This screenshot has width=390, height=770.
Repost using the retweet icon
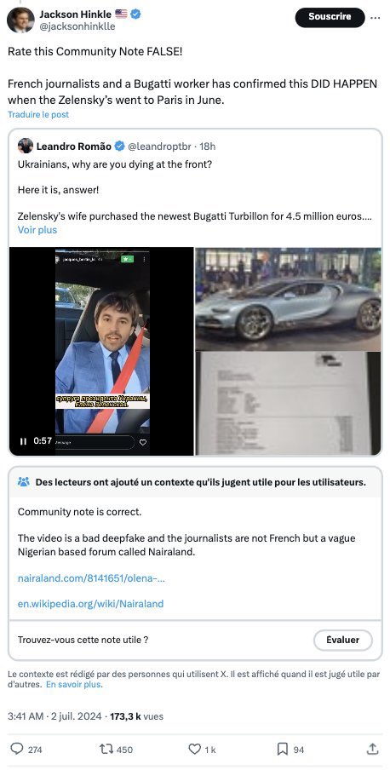[x=106, y=749]
